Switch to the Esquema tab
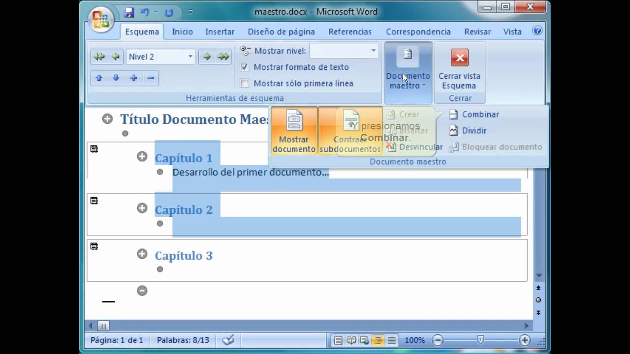630x354 pixels. (x=142, y=31)
